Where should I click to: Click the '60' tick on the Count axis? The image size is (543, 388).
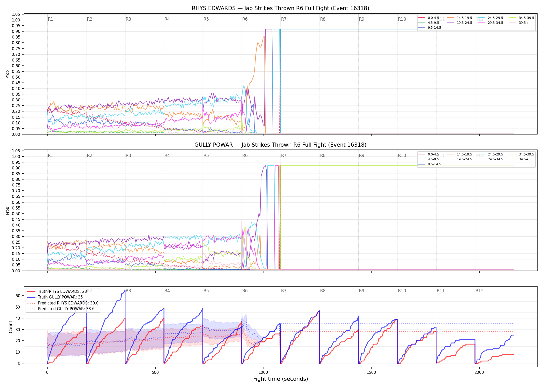(x=18, y=296)
